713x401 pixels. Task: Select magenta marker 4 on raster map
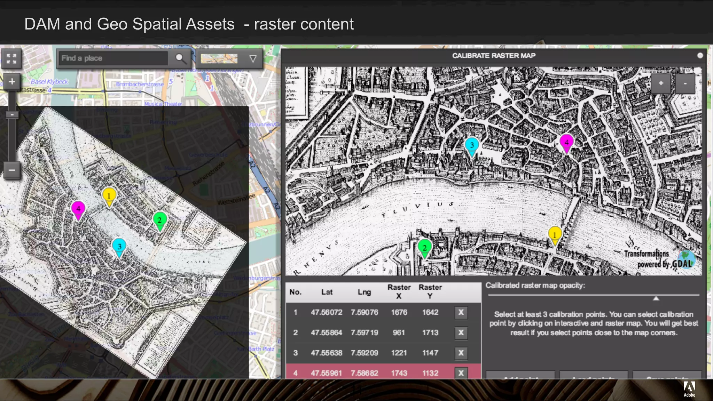click(x=566, y=144)
